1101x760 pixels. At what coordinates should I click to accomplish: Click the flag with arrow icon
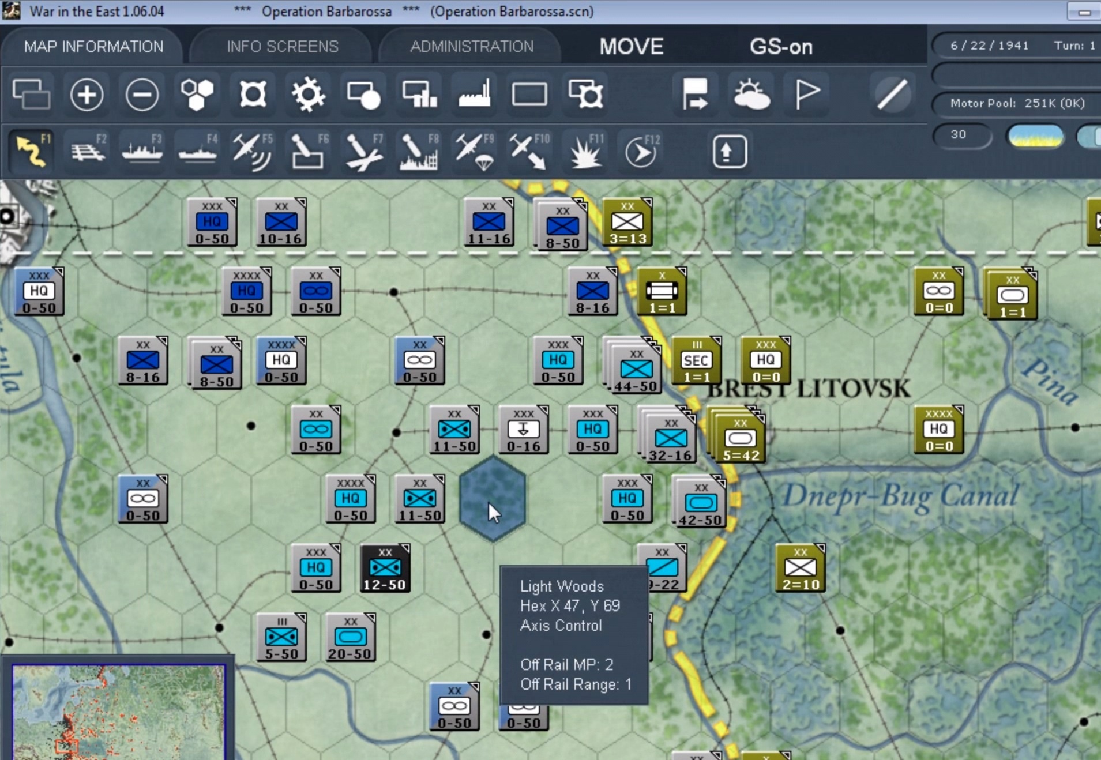point(695,94)
